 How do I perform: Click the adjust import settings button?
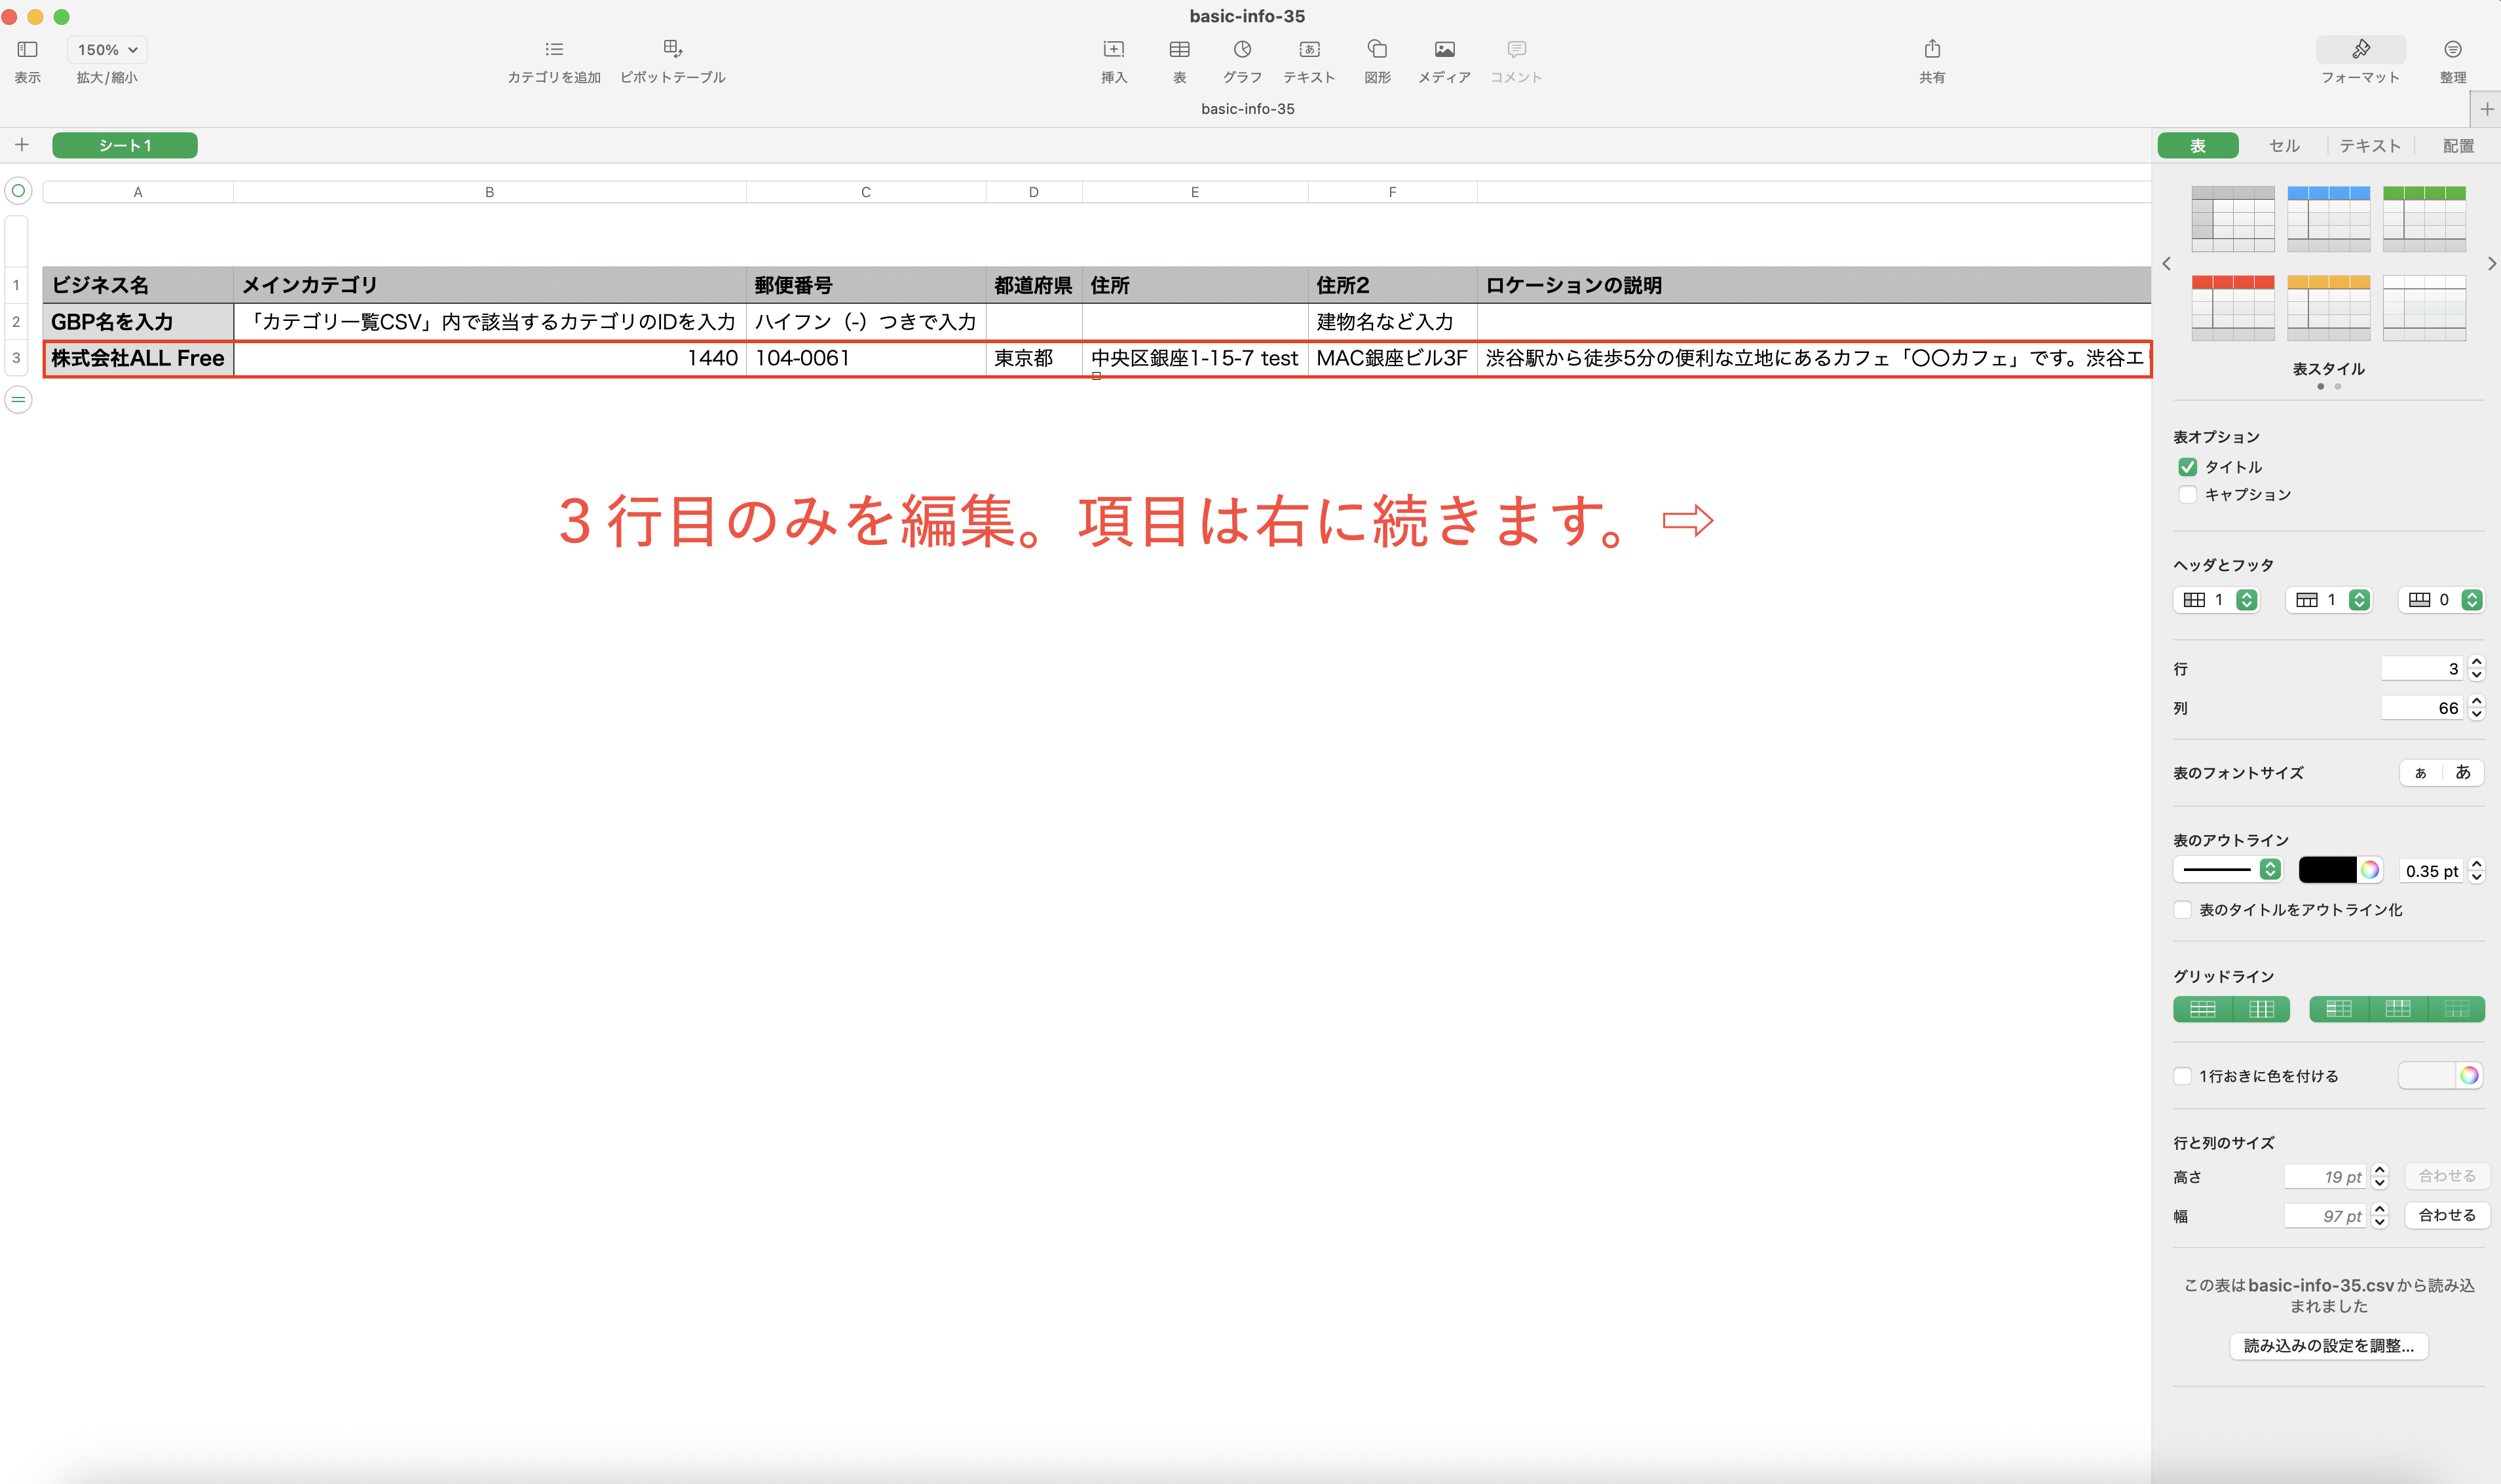[x=2328, y=1346]
